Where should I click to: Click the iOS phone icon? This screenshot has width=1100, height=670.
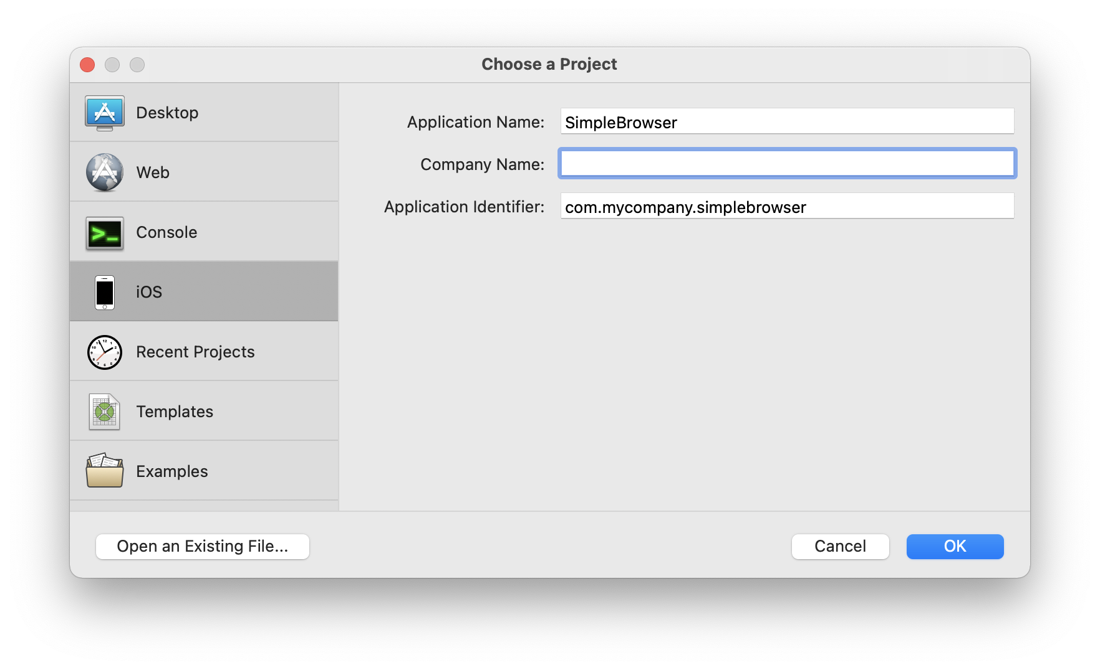point(105,292)
